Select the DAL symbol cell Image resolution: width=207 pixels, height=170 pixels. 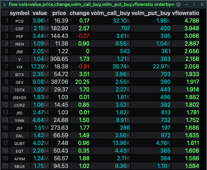click(x=20, y=135)
